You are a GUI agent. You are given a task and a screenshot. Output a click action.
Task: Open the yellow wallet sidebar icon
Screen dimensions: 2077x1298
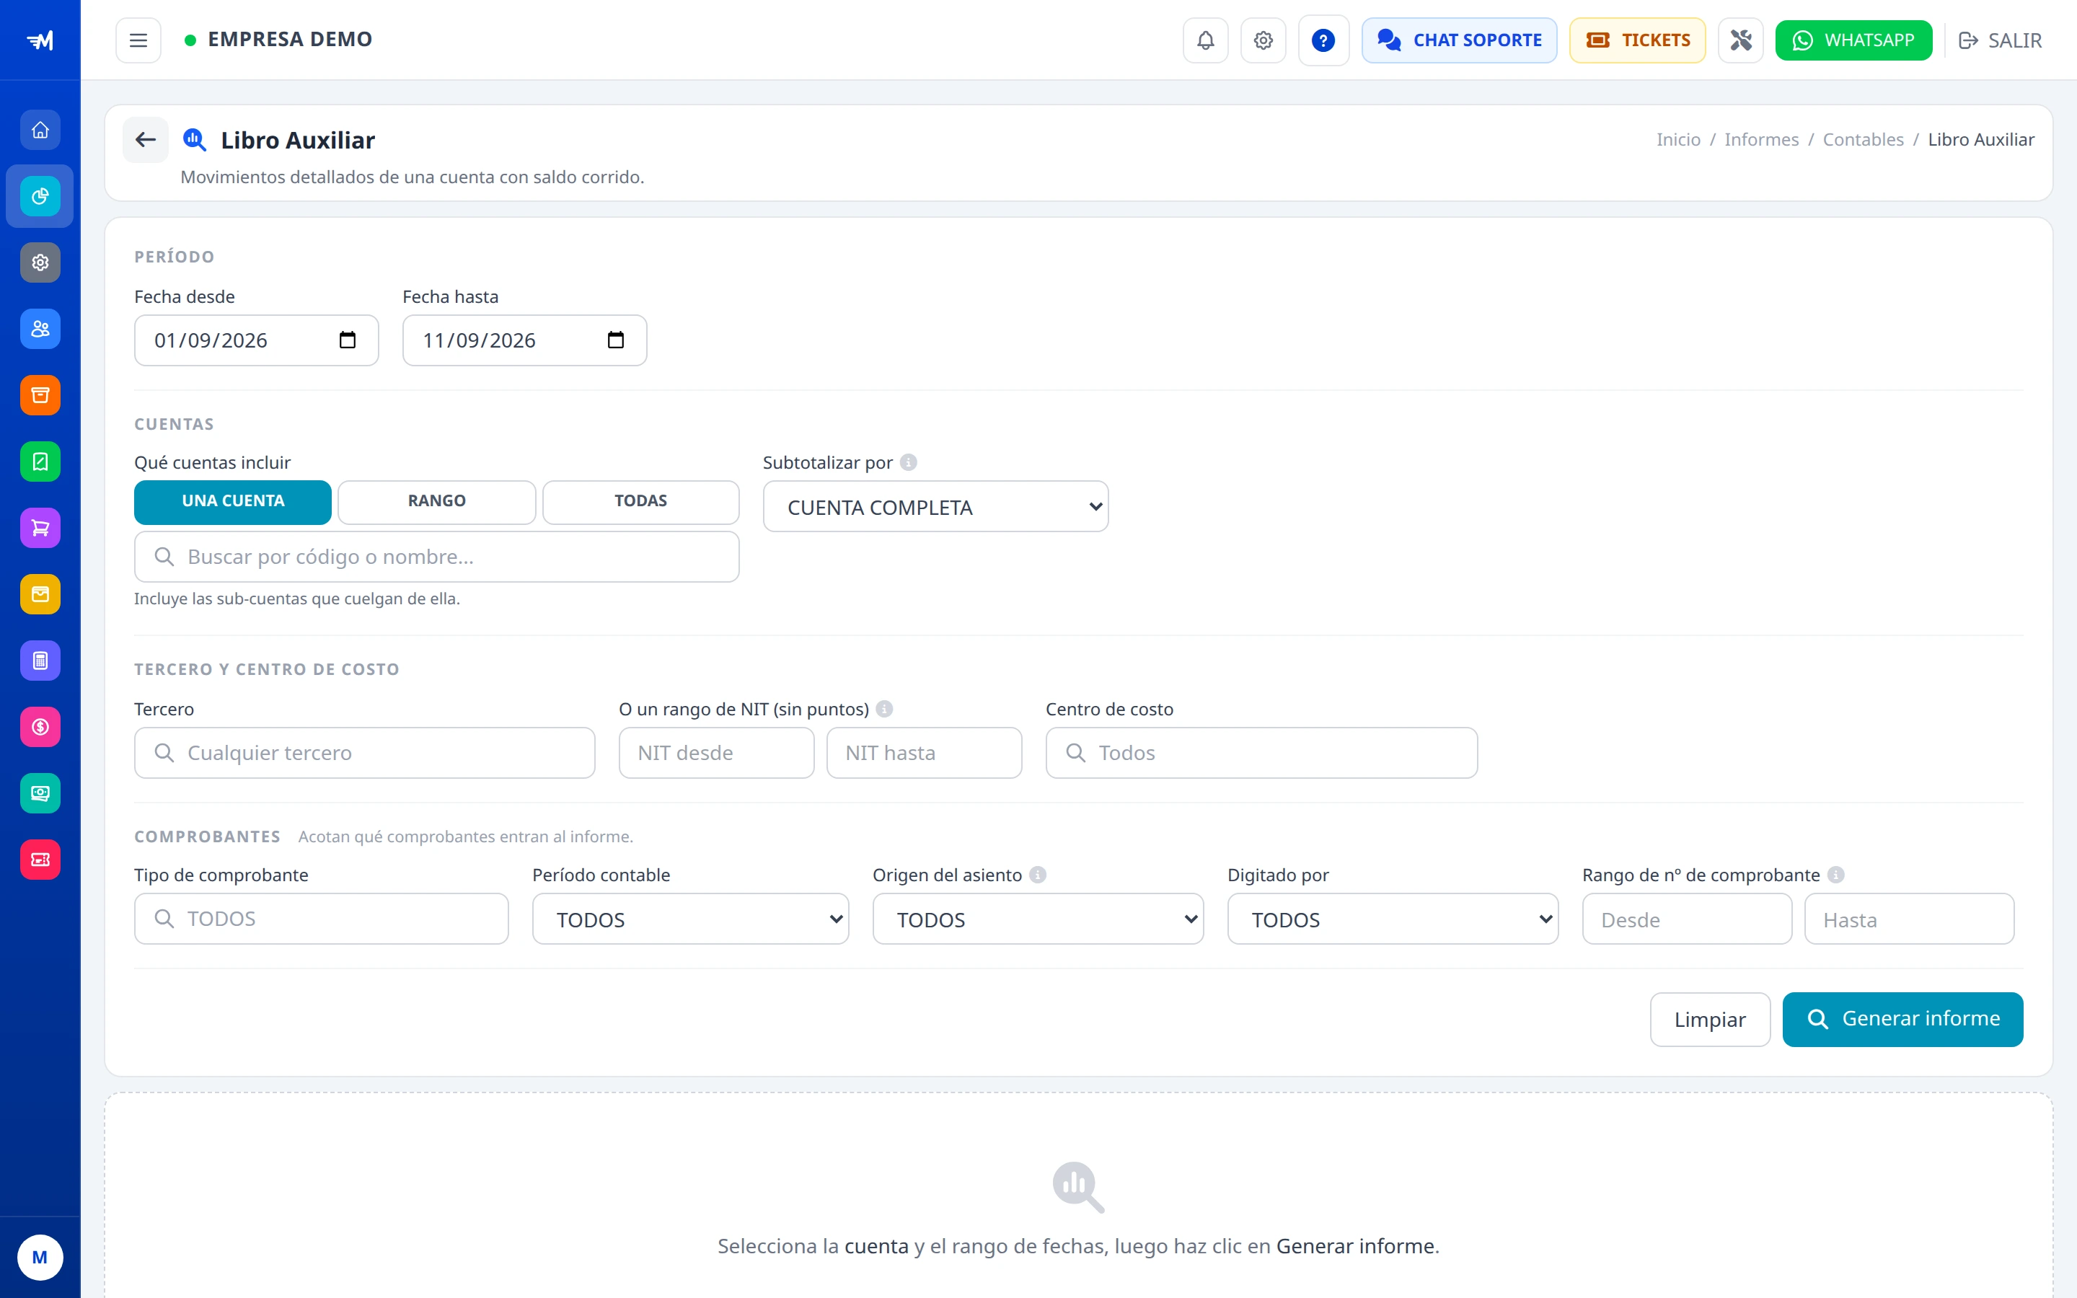point(40,594)
